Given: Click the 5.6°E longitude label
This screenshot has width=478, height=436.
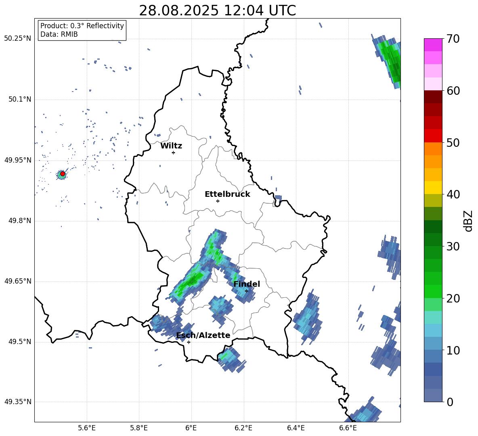Looking at the screenshot, I should [x=87, y=428].
